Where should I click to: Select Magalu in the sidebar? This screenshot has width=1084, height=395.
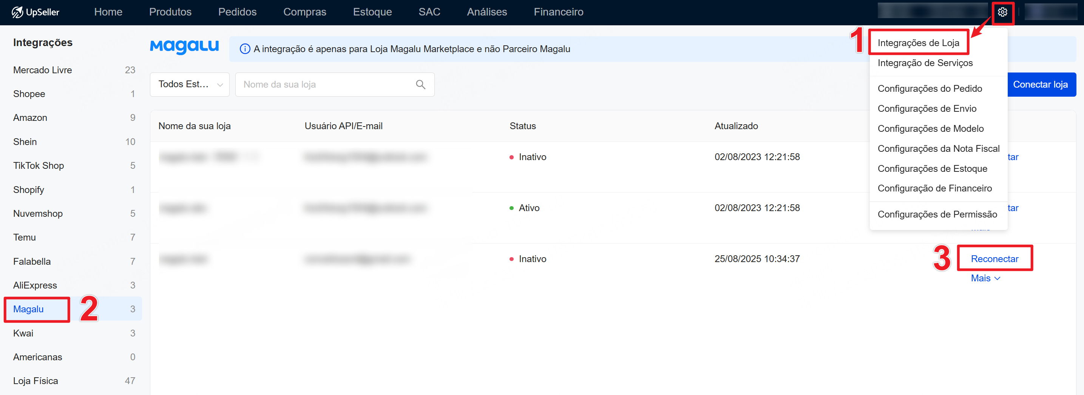[x=28, y=309]
